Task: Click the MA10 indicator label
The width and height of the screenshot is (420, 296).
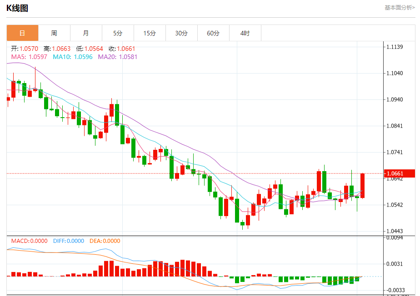Action: point(73,57)
